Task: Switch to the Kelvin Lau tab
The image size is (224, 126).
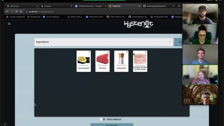Action: 22,6
